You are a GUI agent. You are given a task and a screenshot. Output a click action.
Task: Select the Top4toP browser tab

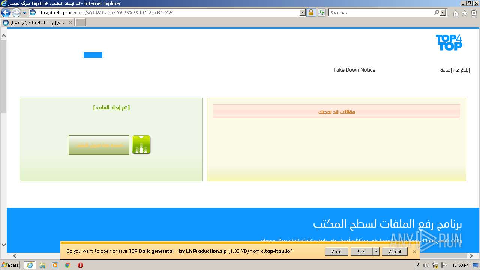coord(37,22)
